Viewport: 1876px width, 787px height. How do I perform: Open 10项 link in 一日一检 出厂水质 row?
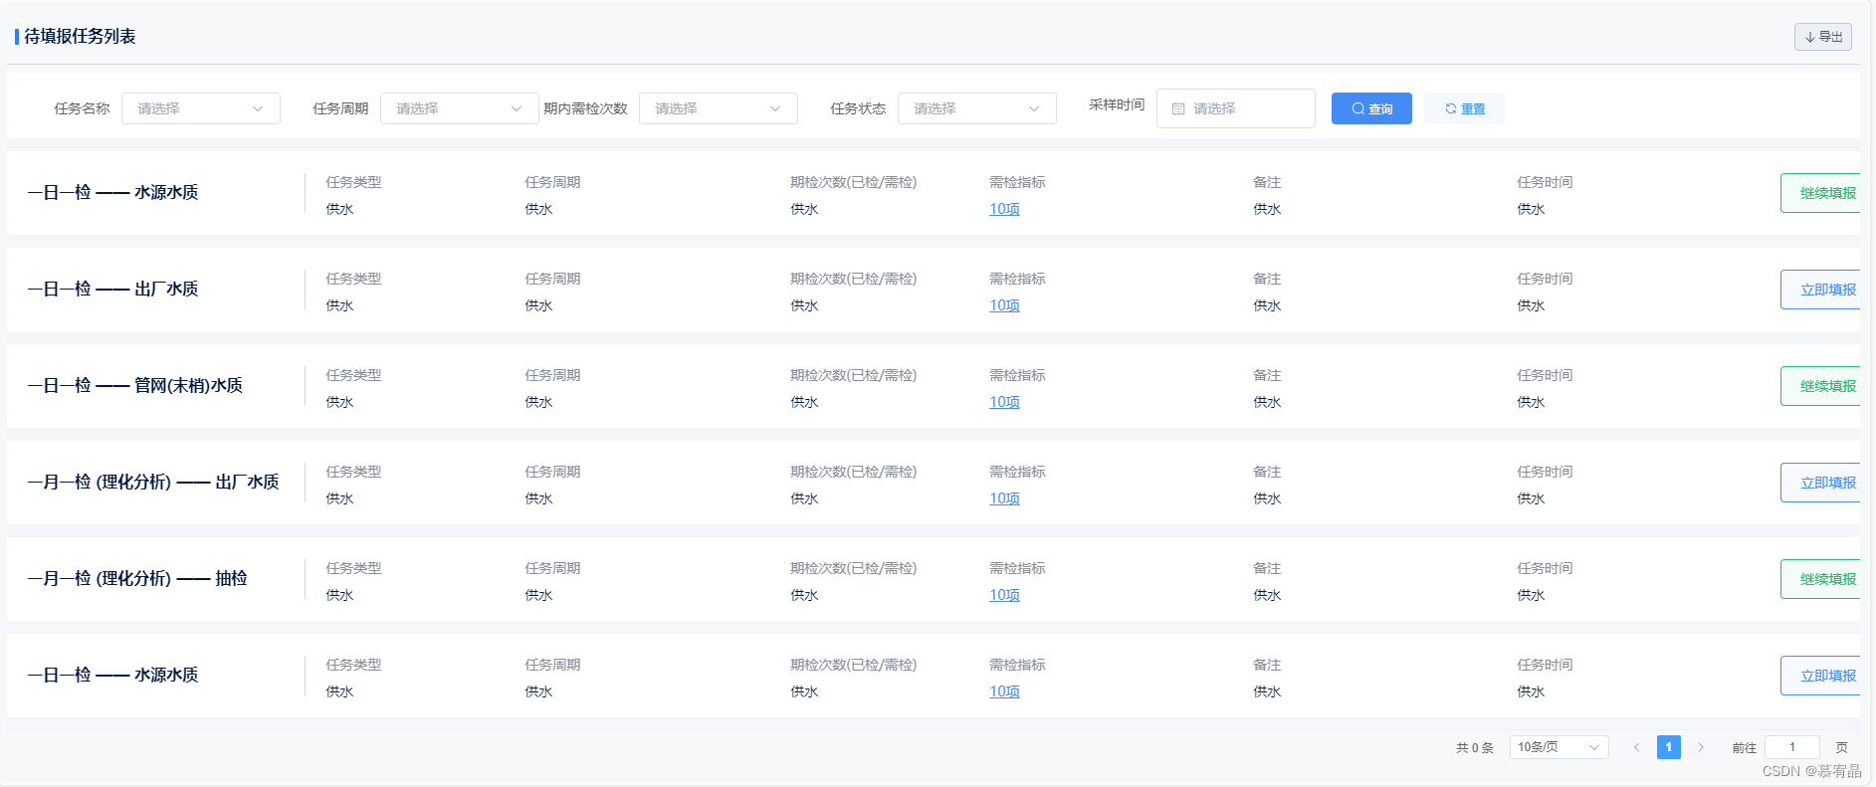tap(1004, 305)
